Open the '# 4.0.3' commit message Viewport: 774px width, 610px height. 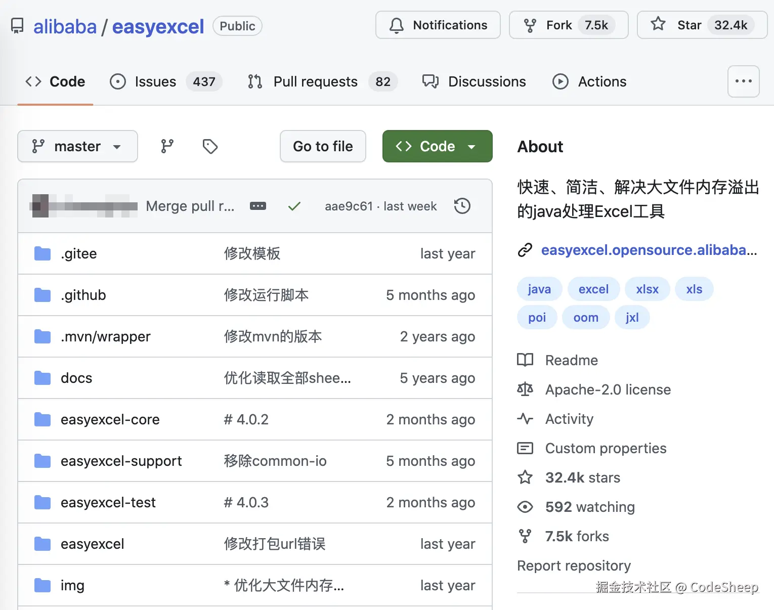[x=246, y=502]
